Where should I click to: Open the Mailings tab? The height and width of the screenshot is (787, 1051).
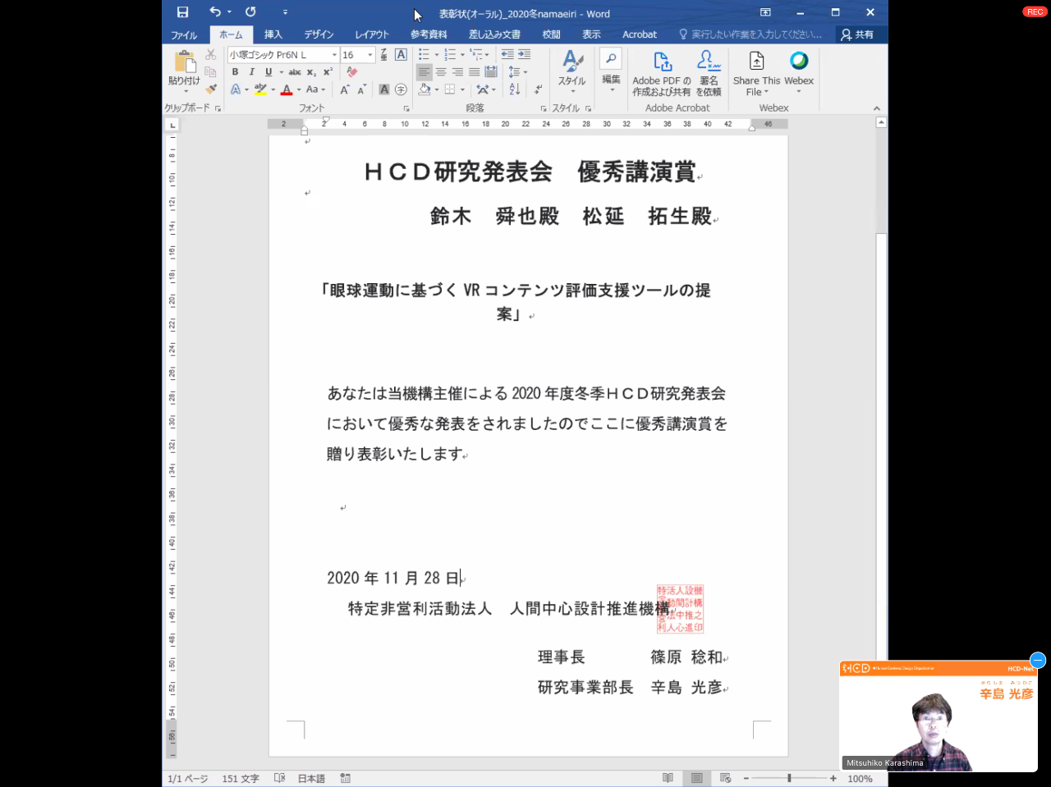pyautogui.click(x=494, y=34)
